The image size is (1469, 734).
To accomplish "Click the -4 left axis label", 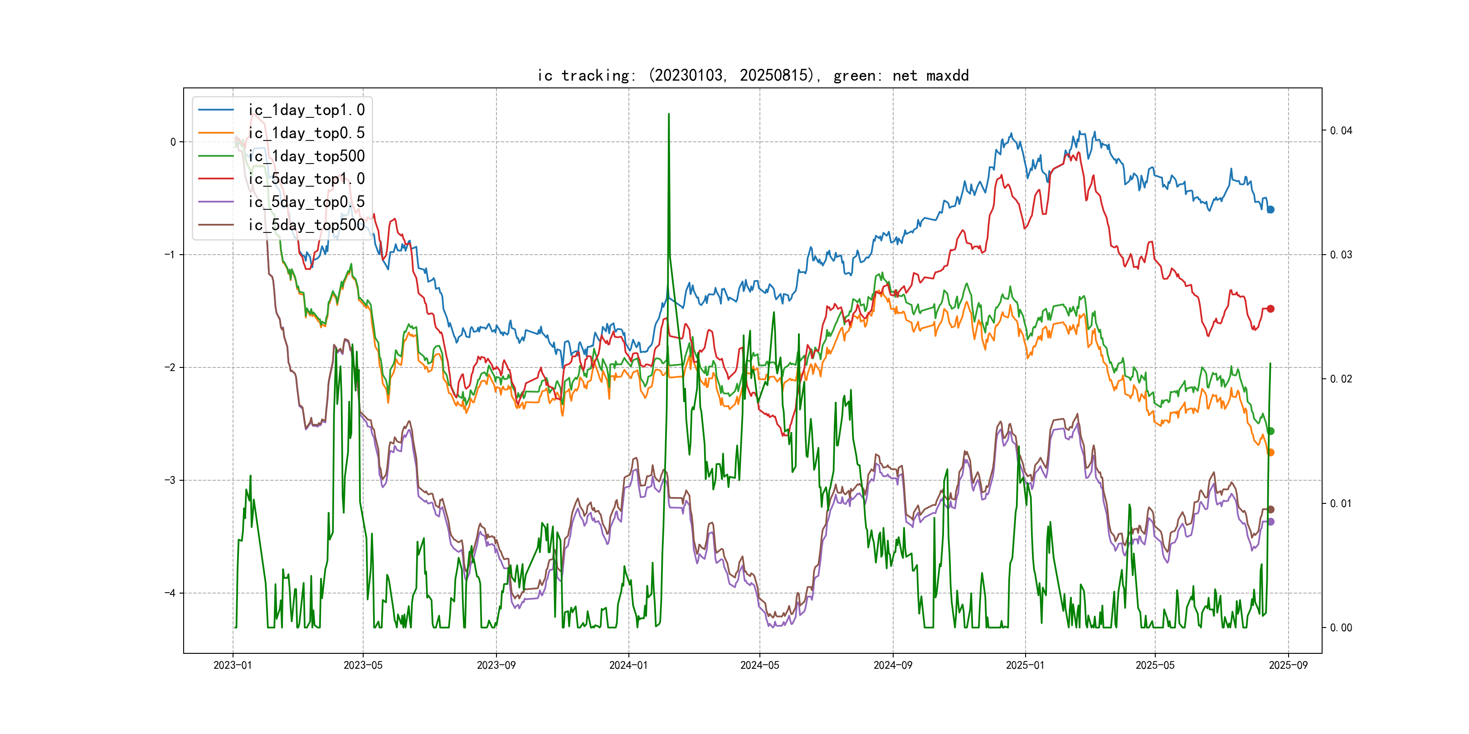I will pyautogui.click(x=170, y=593).
